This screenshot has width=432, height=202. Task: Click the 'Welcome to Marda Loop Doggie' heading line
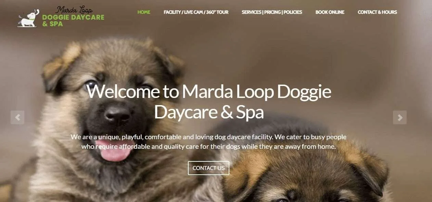[x=209, y=91]
